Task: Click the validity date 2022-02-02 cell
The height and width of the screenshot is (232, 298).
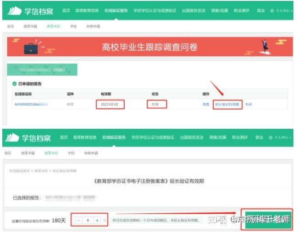Action: click(110, 104)
